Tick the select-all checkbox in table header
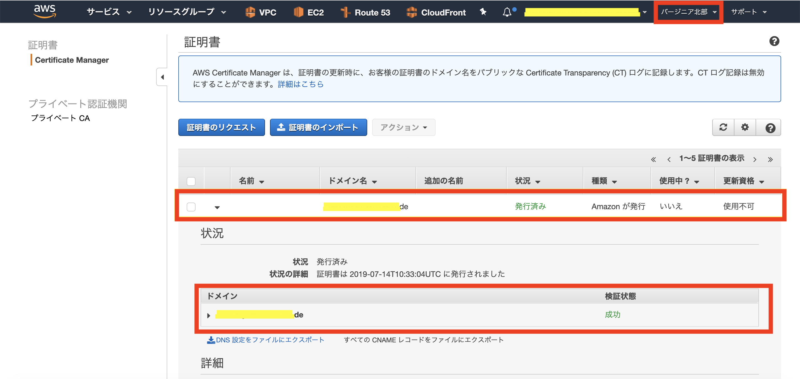The image size is (800, 379). click(x=191, y=181)
